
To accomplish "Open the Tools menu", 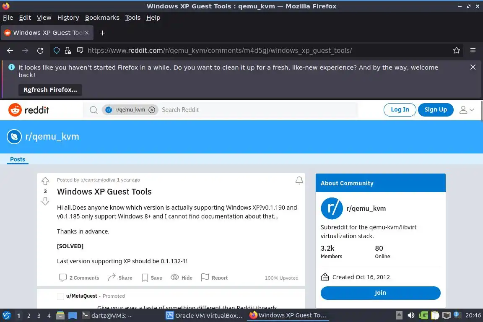I will (x=133, y=18).
